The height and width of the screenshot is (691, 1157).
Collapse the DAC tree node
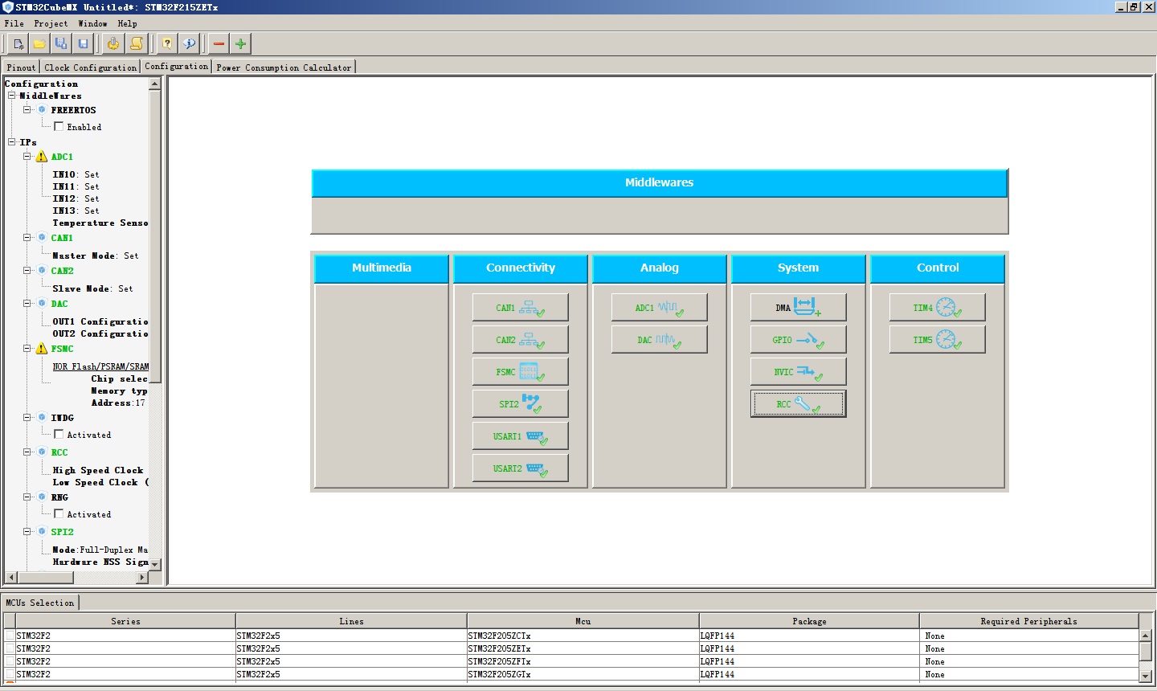27,303
